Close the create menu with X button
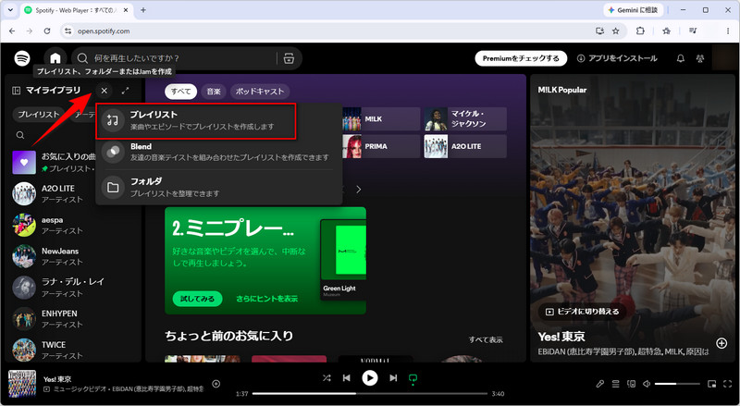Image resolution: width=740 pixels, height=406 pixels. click(x=105, y=91)
